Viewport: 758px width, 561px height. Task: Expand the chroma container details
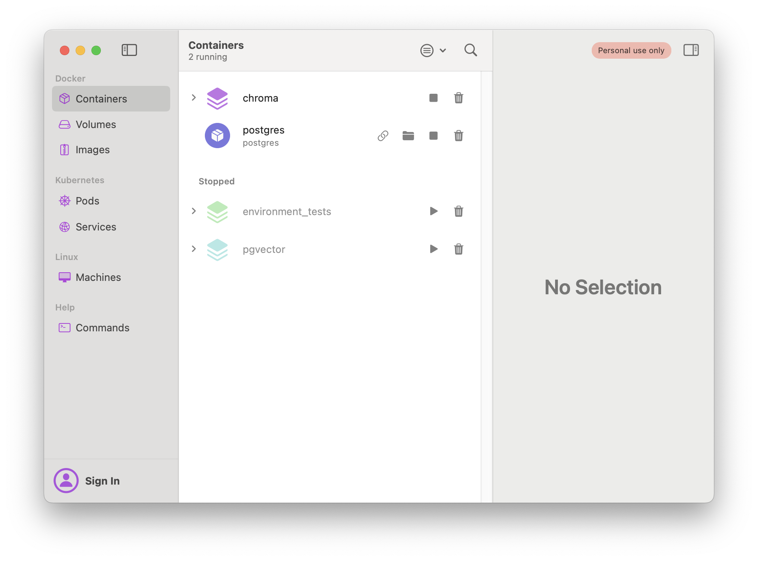[x=194, y=98]
